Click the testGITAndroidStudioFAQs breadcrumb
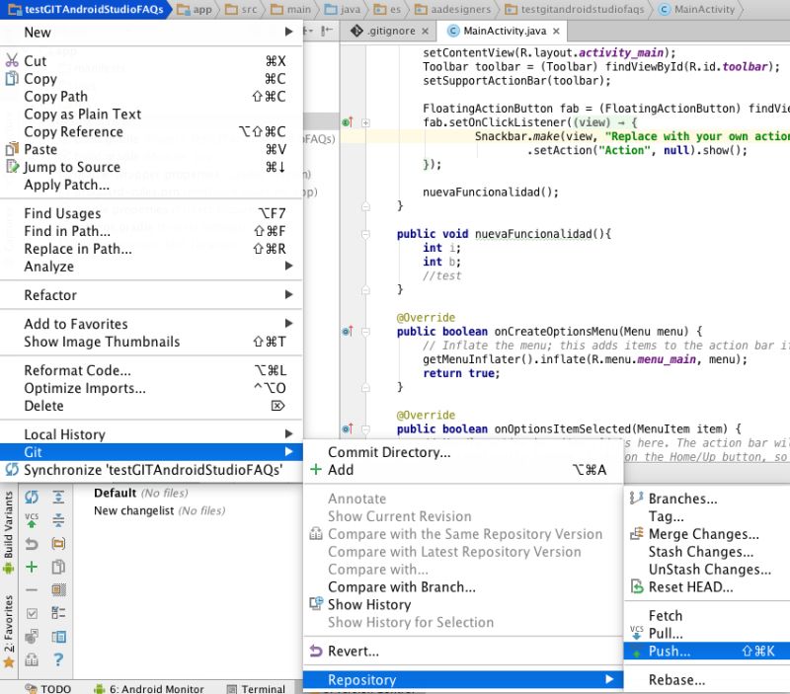 click(87, 9)
